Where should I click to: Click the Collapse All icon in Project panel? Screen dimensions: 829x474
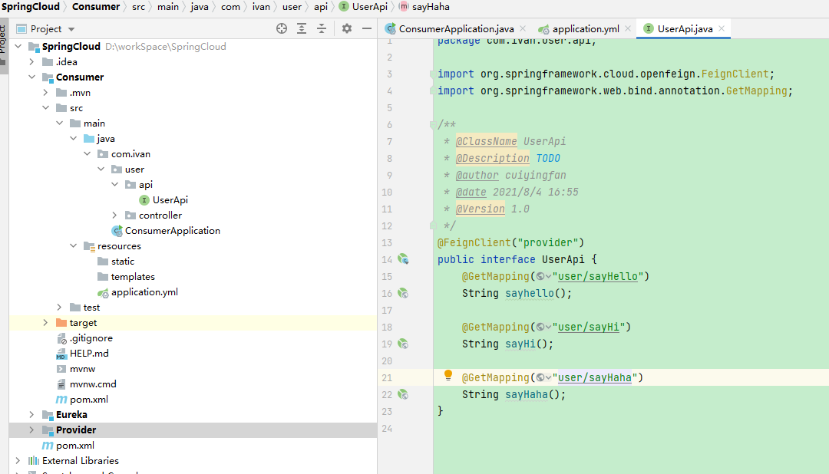(x=322, y=28)
